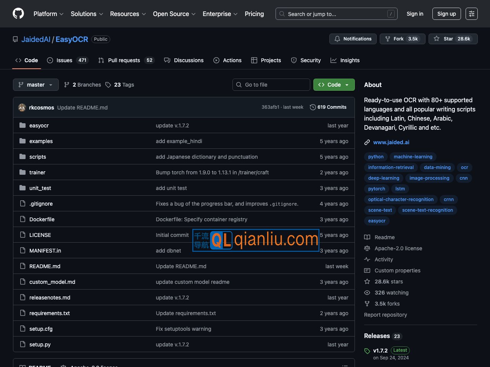
Task: Click the Fork repository icon
Action: point(388,39)
